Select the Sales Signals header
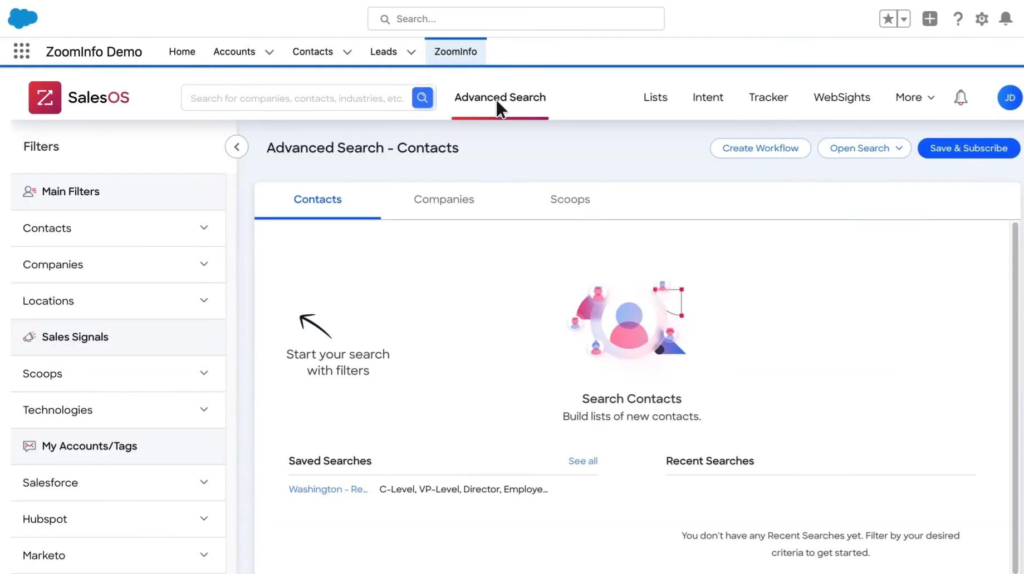 coord(118,337)
